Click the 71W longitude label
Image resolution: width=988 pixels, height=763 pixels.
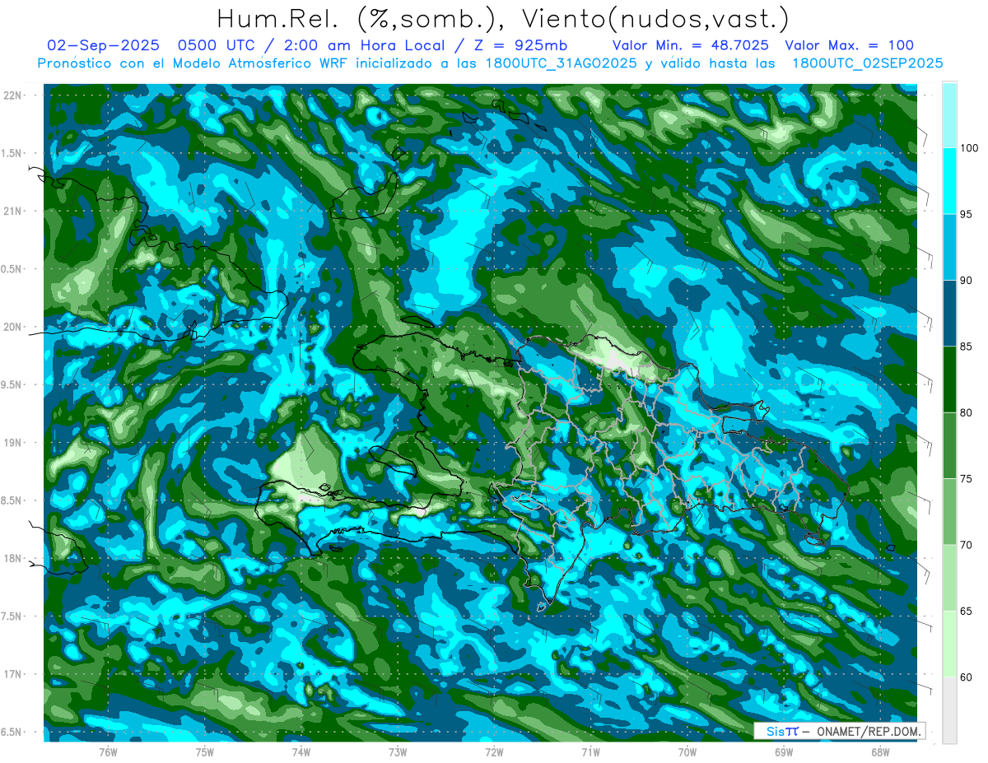tap(590, 752)
